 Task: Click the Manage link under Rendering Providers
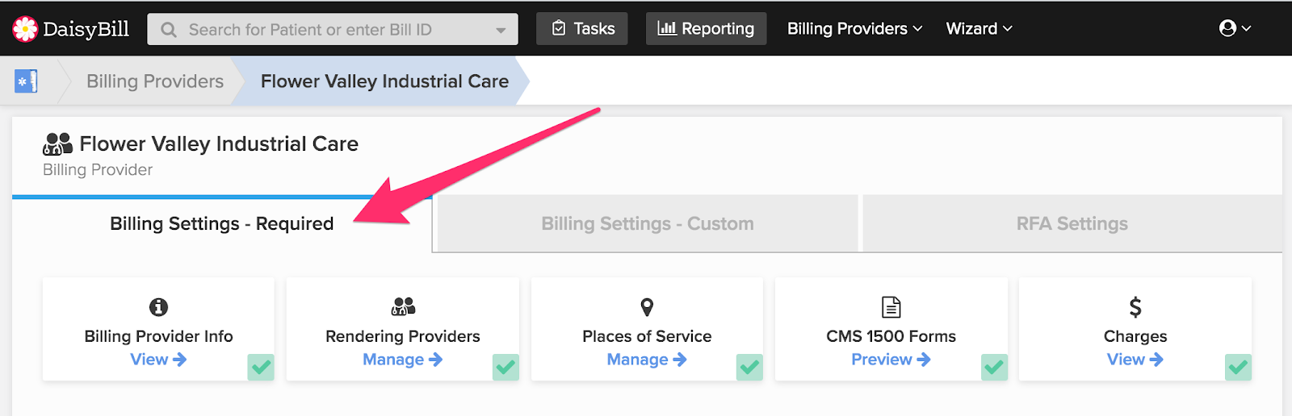402,360
